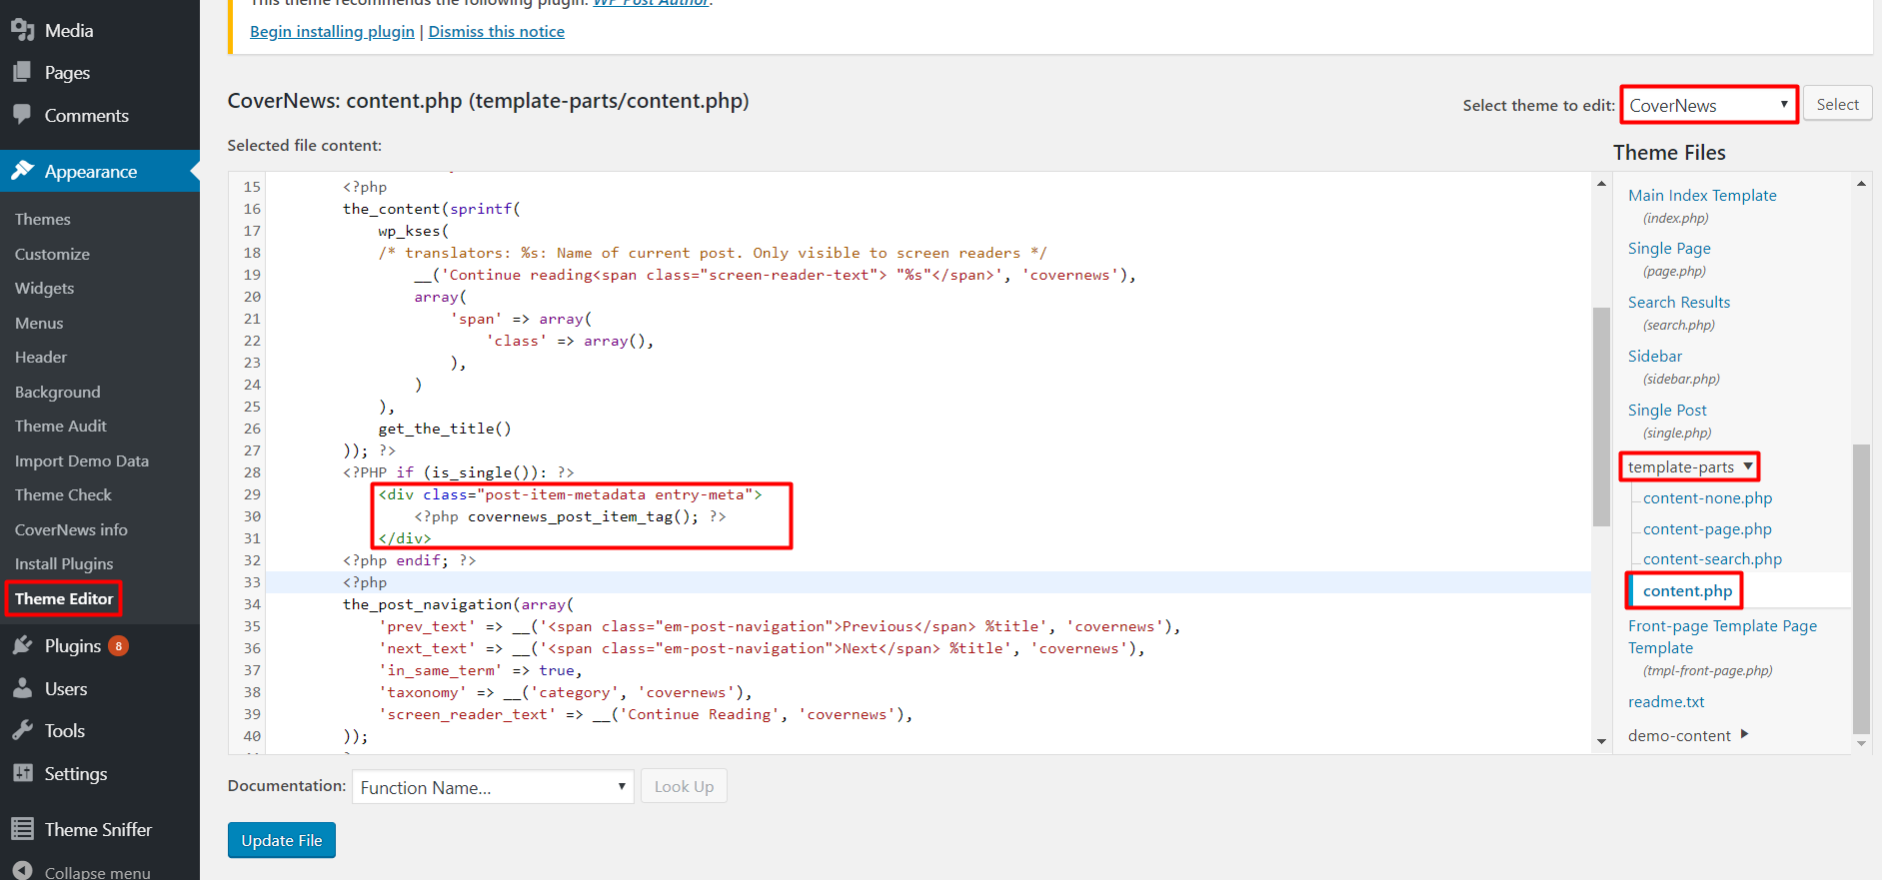Open CoverNews info submenu item
The height and width of the screenshot is (880, 1882).
pyautogui.click(x=71, y=529)
